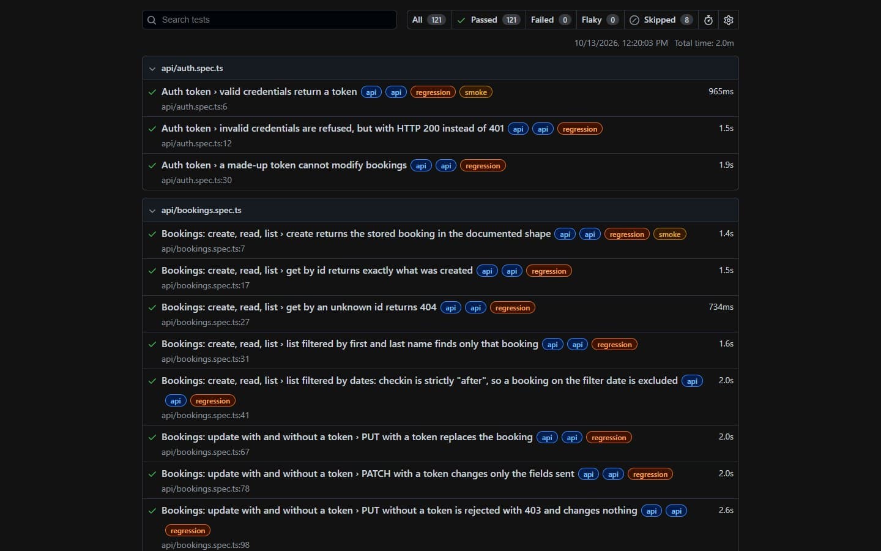
Task: Open test 'PUT without a token is rejected with 403'
Action: tap(400, 510)
